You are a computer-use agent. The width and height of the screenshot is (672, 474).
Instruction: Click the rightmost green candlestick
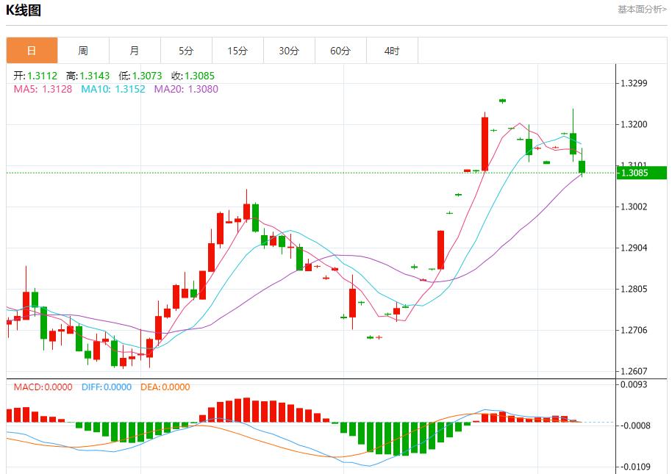click(x=582, y=167)
